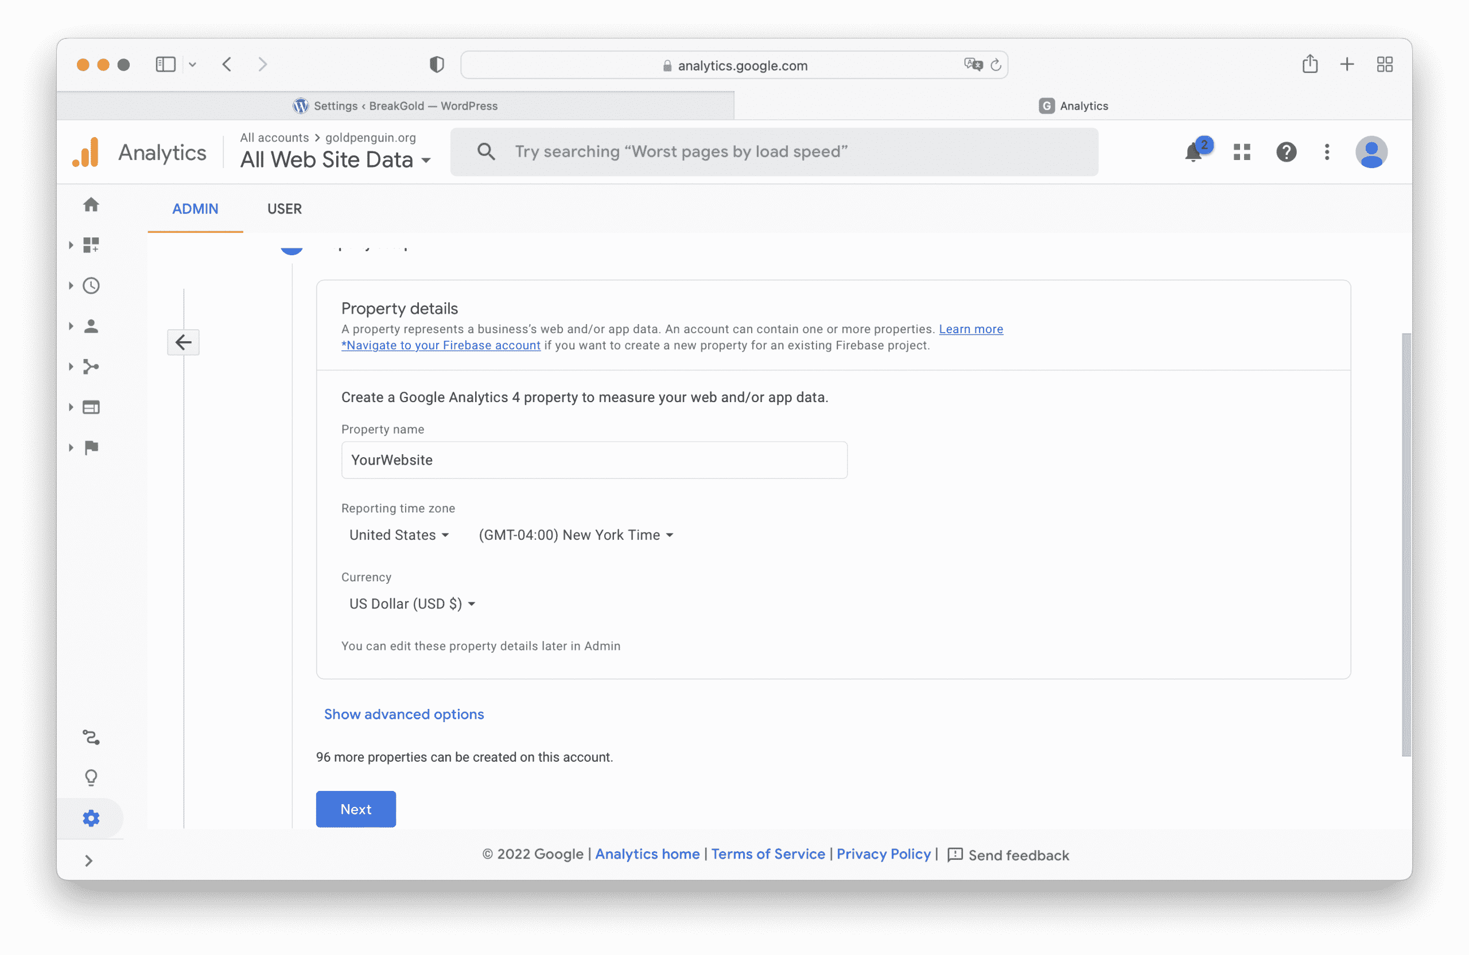1469x955 pixels.
Task: Open the Google apps grid icon
Action: point(1242,152)
